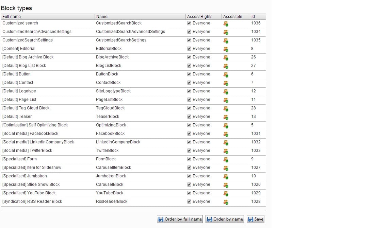The image size is (392, 228).
Task: Open access icon for ContactBlock
Action: [x=226, y=83]
